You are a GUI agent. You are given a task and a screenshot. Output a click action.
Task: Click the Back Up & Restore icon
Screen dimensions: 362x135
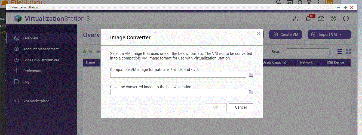17,60
